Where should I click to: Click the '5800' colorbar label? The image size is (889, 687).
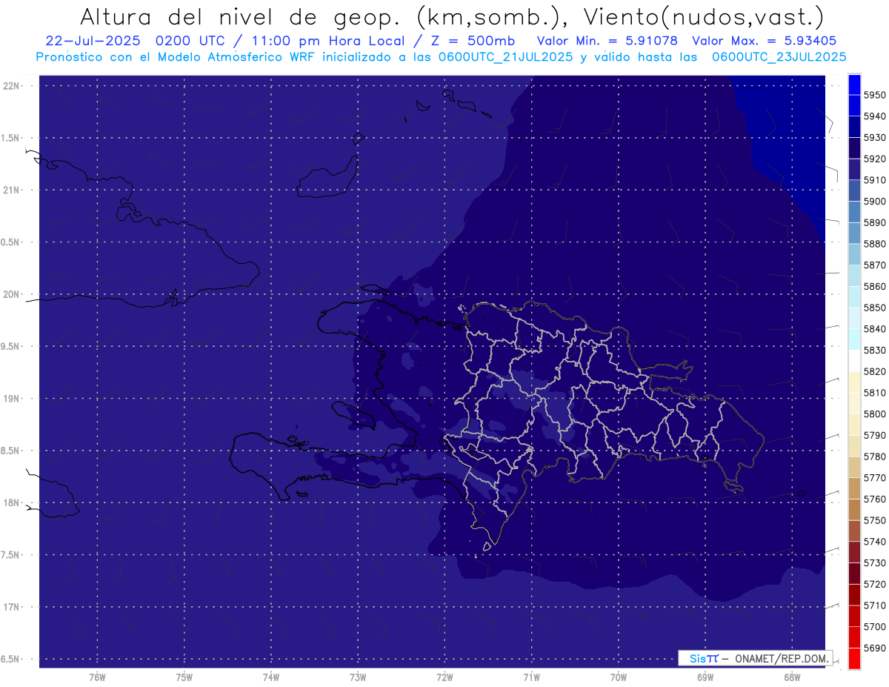point(875,414)
